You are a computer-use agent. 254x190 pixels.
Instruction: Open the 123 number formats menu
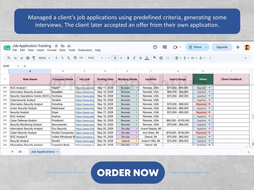pyautogui.click(x=81, y=58)
